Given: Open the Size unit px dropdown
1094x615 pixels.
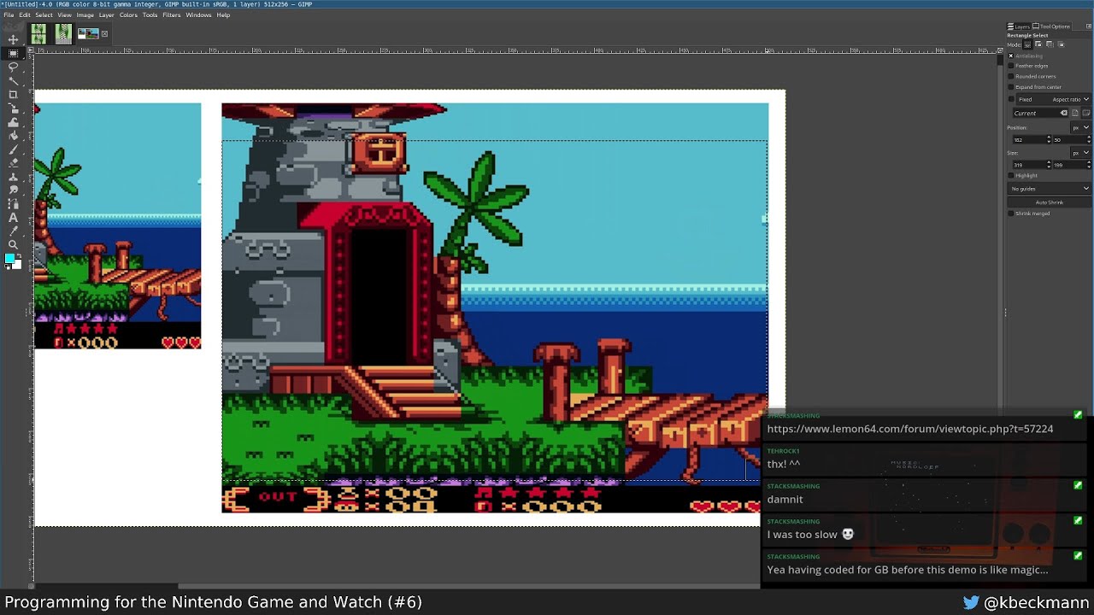Looking at the screenshot, I should pos(1081,153).
